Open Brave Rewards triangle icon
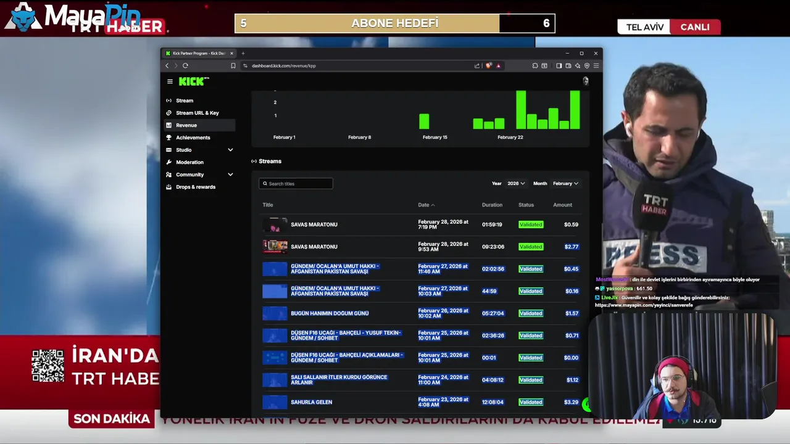 click(x=498, y=65)
